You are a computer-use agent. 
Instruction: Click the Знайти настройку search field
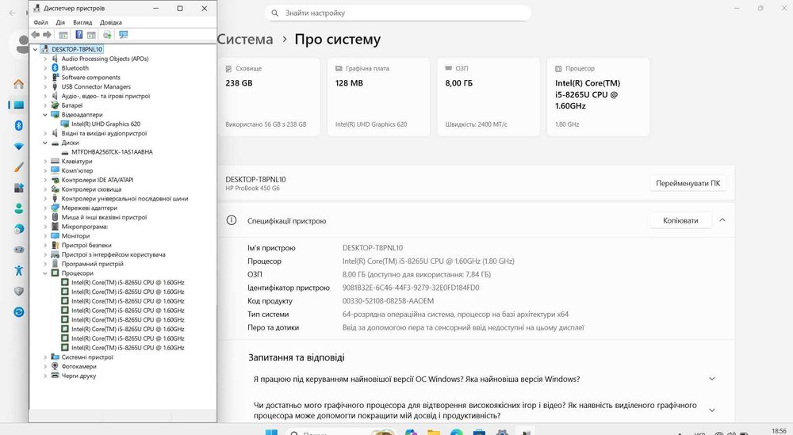397,13
